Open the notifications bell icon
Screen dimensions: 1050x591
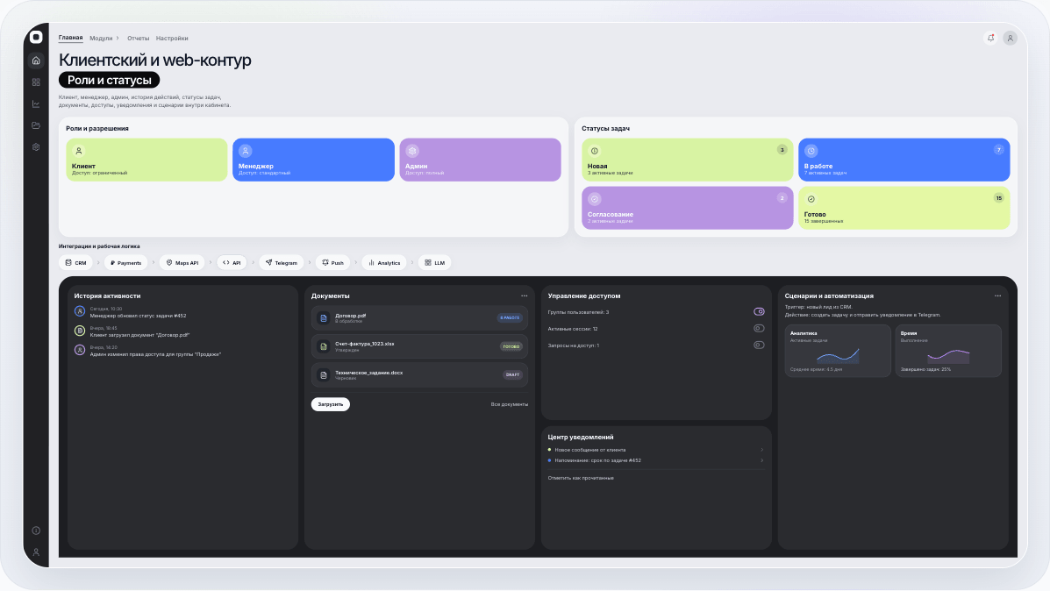tap(991, 38)
